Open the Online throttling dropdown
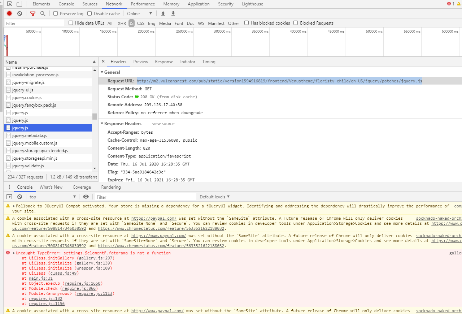The width and height of the screenshot is (462, 314). pyautogui.click(x=140, y=13)
